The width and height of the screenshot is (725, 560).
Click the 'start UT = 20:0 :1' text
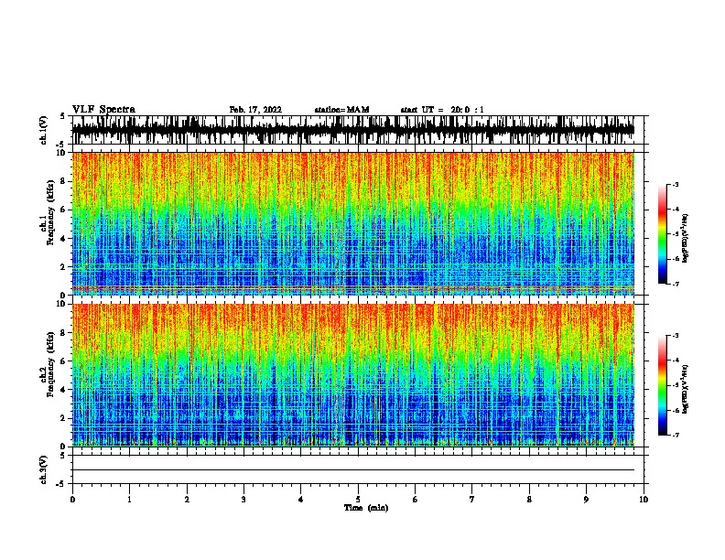pyautogui.click(x=442, y=110)
